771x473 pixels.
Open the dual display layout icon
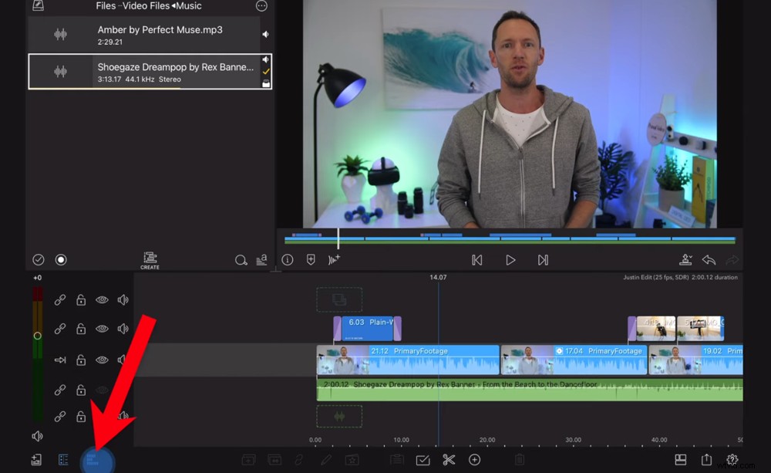coord(680,459)
